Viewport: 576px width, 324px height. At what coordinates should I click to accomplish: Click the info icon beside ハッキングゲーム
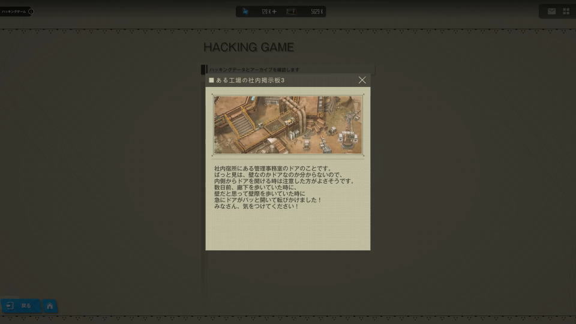(31, 11)
